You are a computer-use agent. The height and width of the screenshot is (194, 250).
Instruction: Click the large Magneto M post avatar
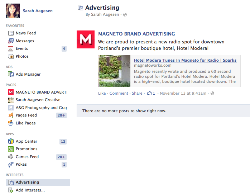click(86, 39)
